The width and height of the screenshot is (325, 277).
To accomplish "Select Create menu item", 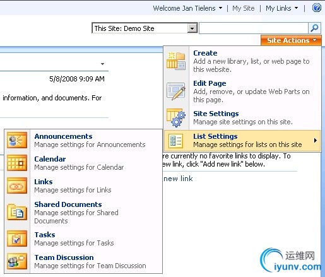I will pyautogui.click(x=242, y=61).
